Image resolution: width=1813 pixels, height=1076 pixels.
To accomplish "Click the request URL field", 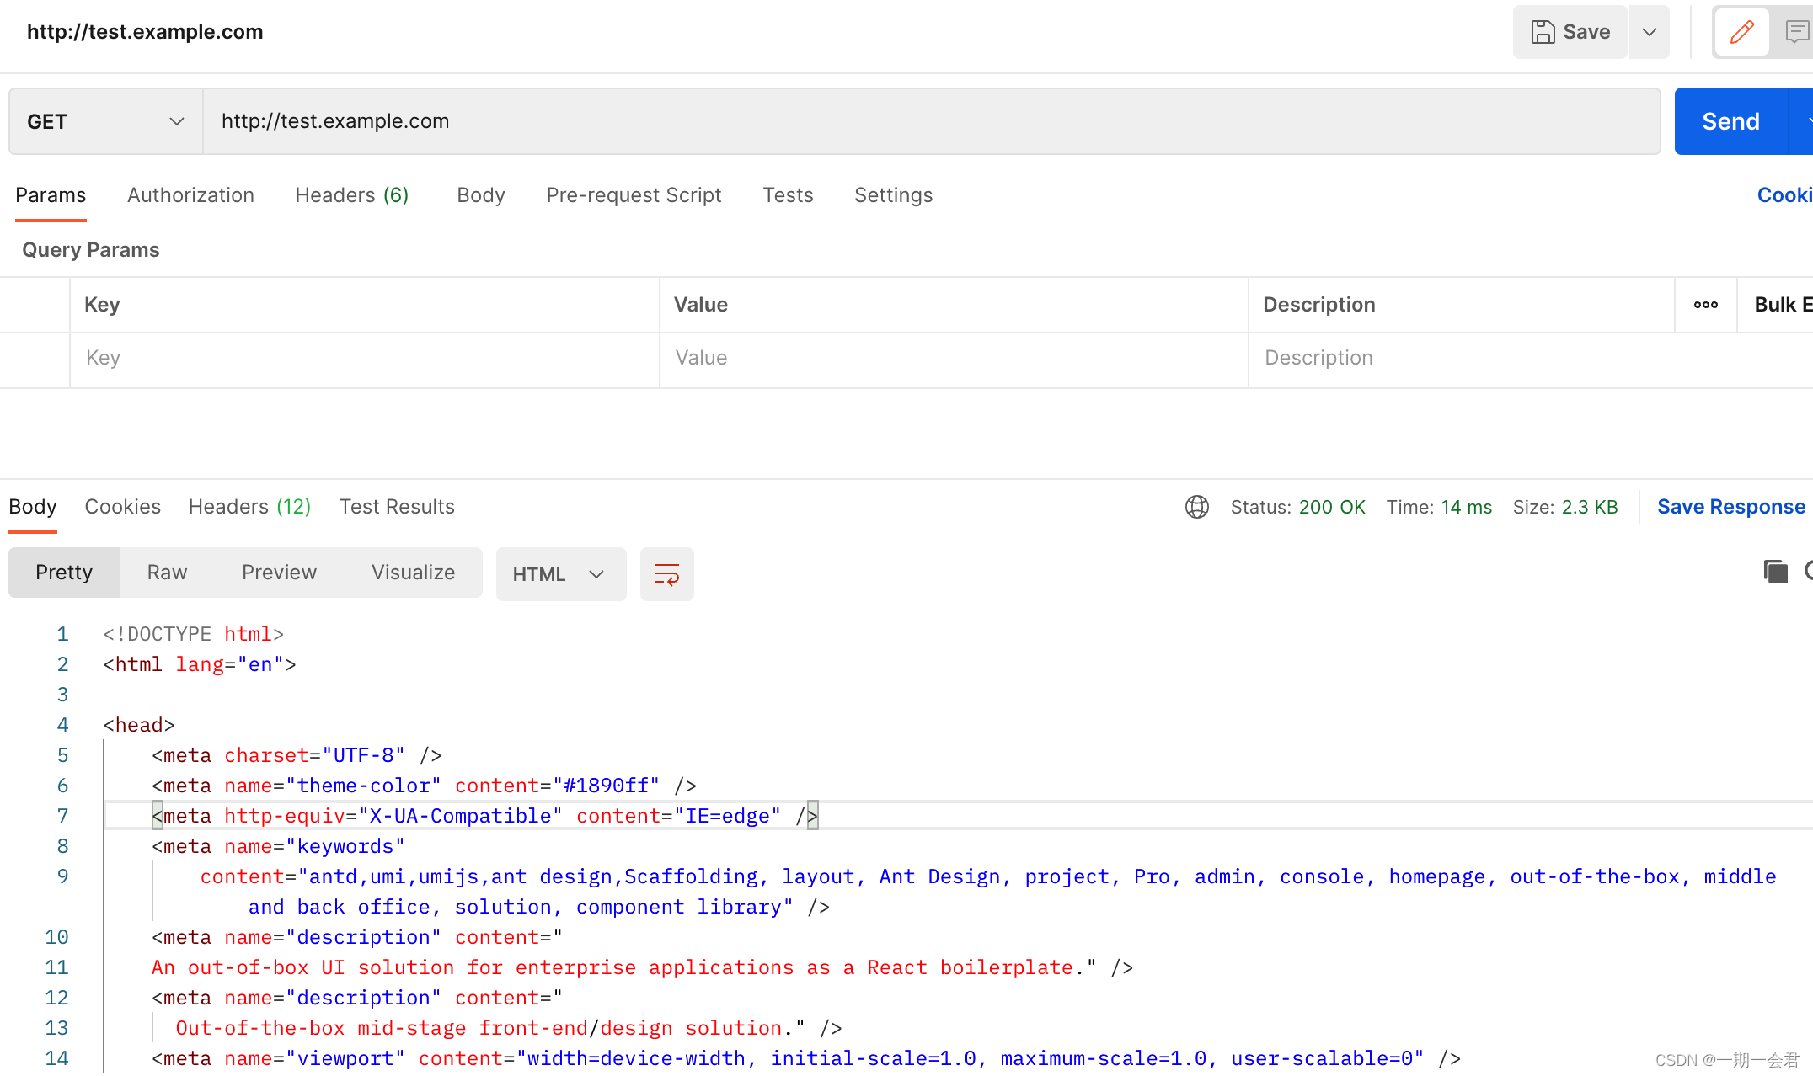I will [931, 121].
